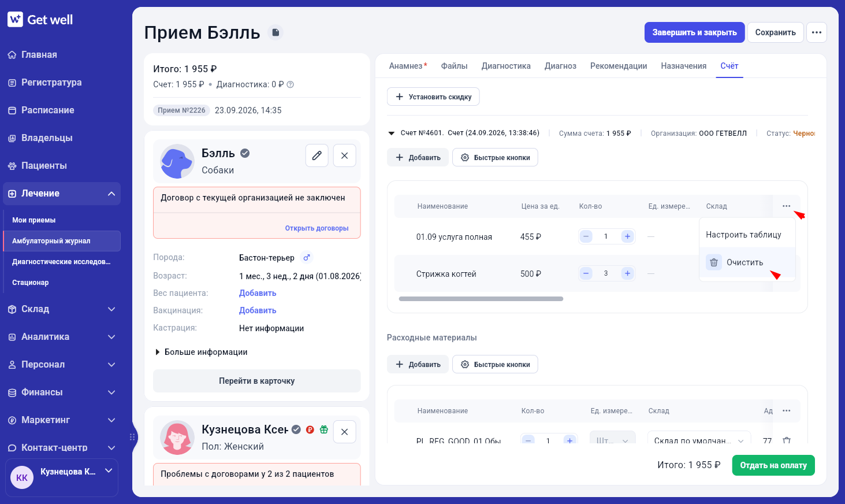The height and width of the screenshot is (504, 845).
Task: Remove Кузнецова owner card with X
Action: click(x=345, y=432)
